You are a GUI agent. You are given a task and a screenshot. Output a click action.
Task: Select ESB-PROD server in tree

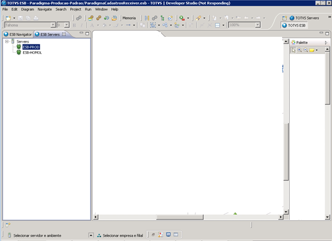click(31, 47)
